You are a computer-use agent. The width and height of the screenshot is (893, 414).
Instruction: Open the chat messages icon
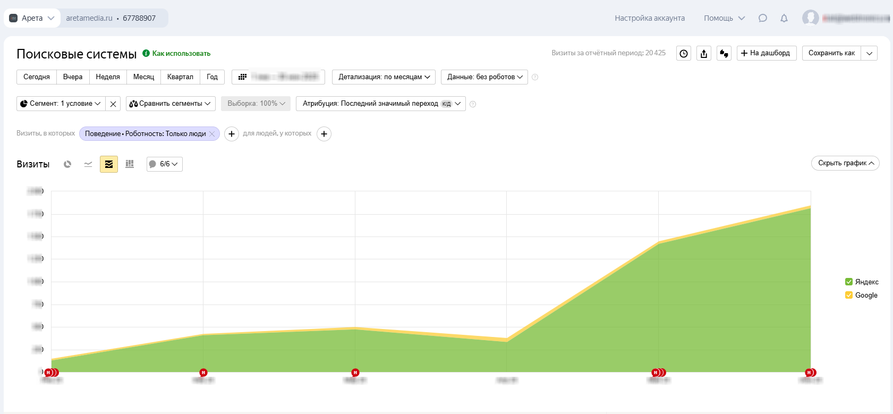click(763, 18)
